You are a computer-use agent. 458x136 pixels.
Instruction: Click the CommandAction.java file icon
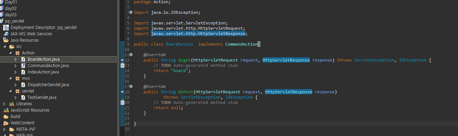[23, 66]
